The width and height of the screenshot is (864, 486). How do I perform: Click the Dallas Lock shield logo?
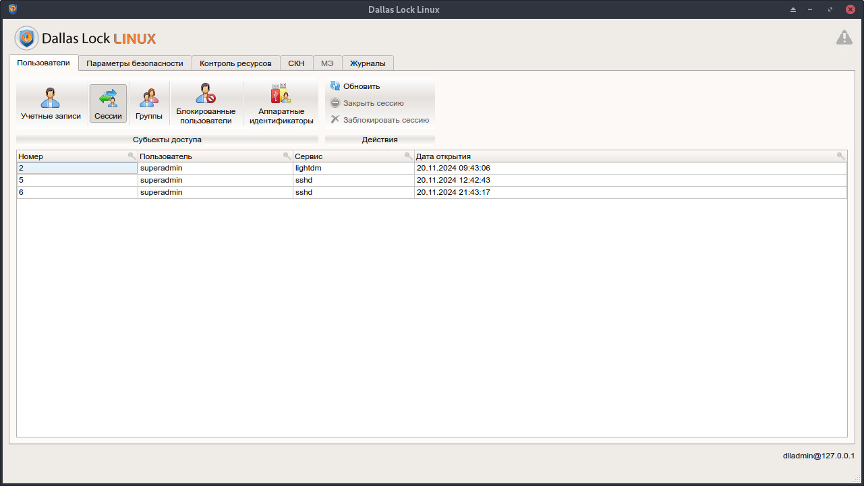[26, 38]
